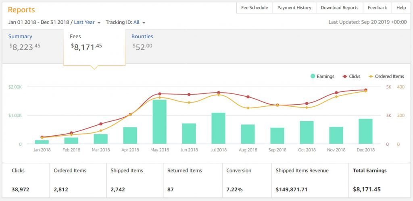413x201 pixels.
Task: Toggle the Clicks legend series
Action: tap(352, 77)
